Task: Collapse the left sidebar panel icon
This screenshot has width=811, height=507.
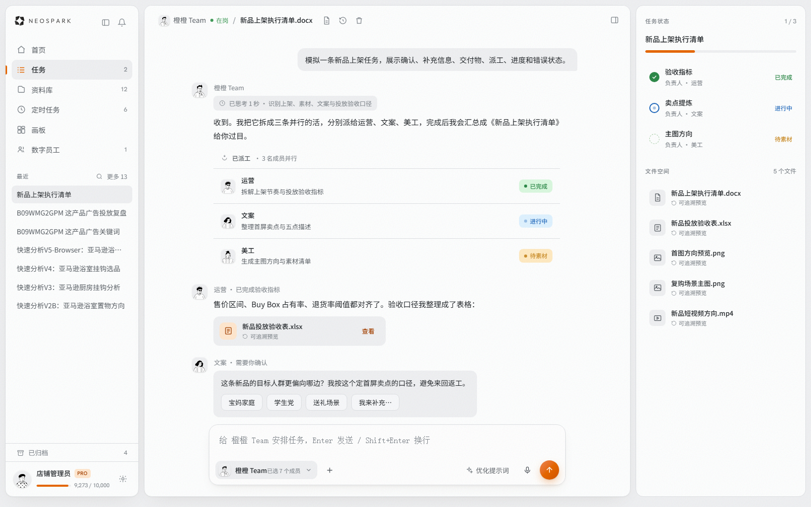Action: (105, 22)
